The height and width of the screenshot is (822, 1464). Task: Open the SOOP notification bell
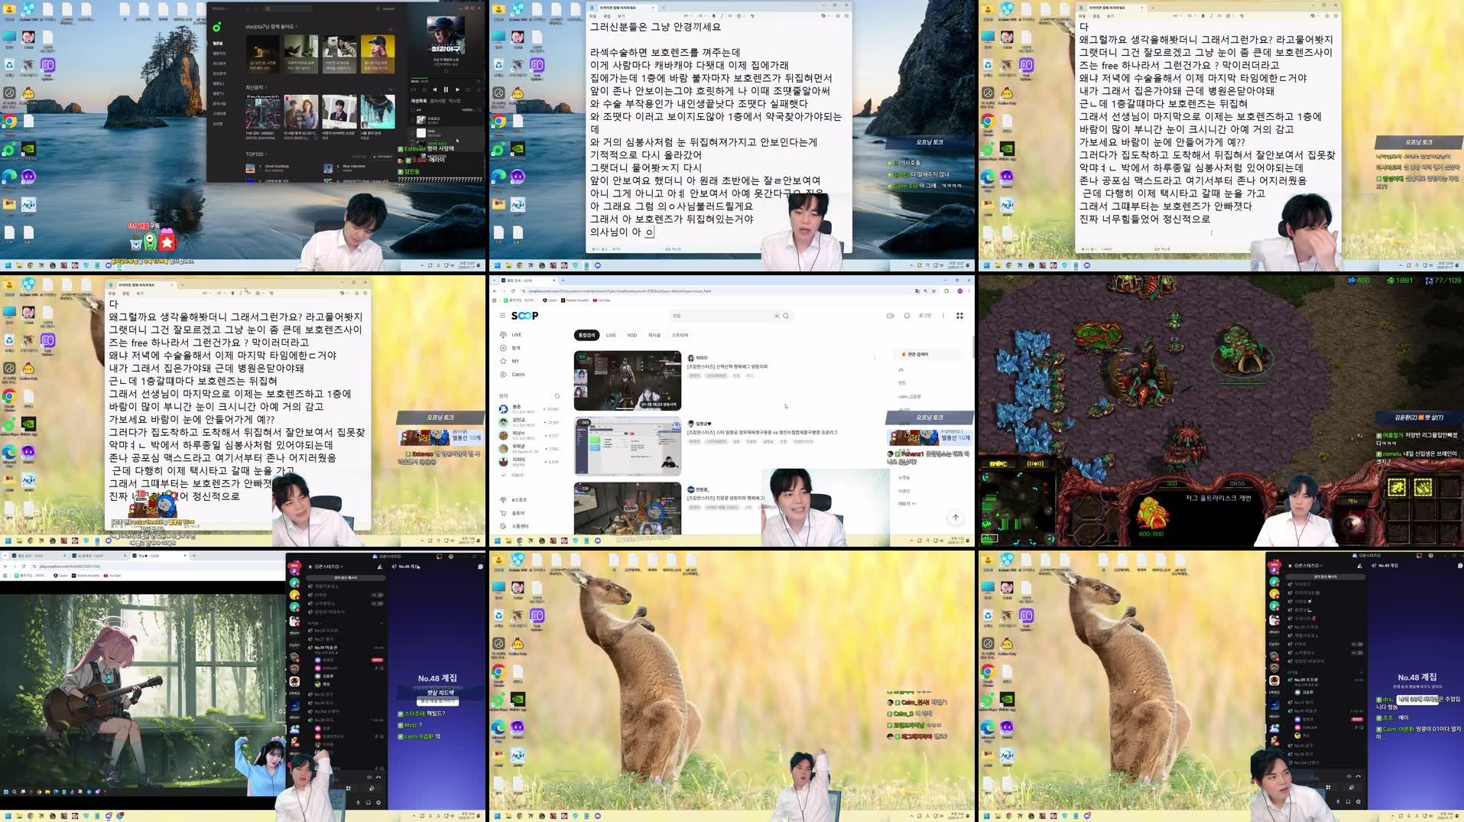pos(907,316)
